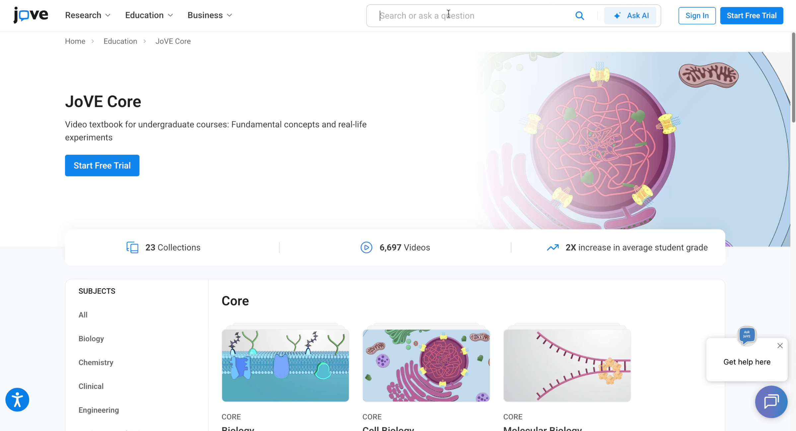Image resolution: width=796 pixels, height=431 pixels.
Task: Click the trending-up grade increase icon
Action: (553, 247)
